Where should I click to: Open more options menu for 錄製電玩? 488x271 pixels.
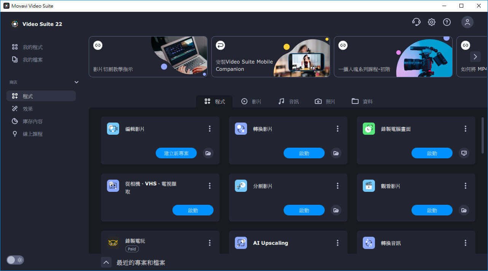coord(210,243)
